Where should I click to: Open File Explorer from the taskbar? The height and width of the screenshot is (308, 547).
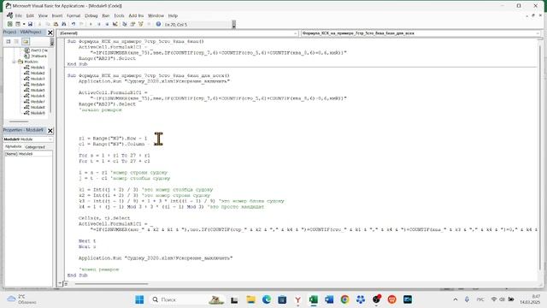tap(250, 299)
